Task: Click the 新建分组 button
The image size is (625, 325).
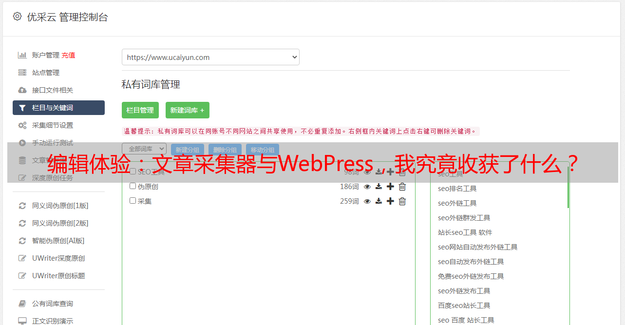Action: (188, 150)
